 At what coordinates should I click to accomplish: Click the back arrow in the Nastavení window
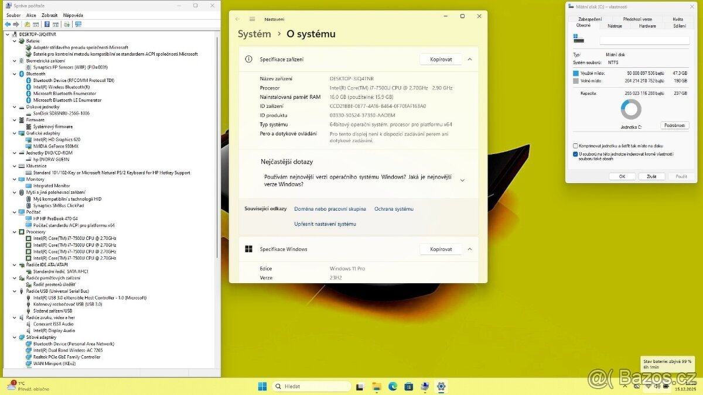(237, 19)
